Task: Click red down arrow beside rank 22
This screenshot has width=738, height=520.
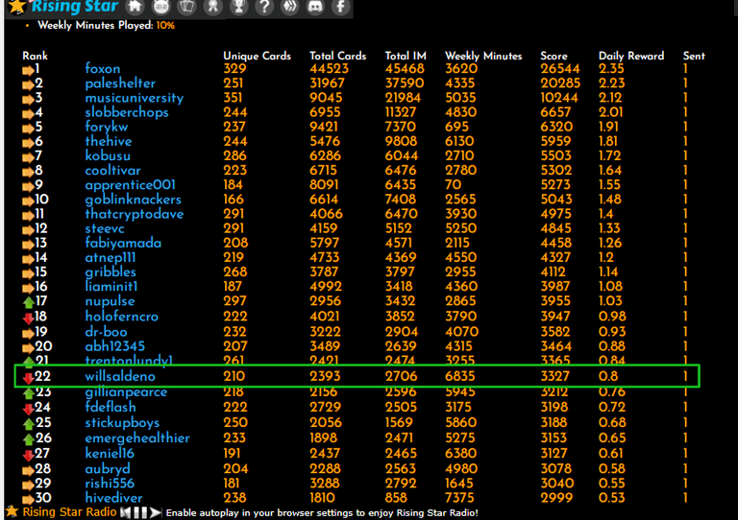Action: tap(28, 378)
